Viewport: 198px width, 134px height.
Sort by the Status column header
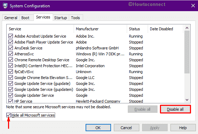pyautogui.click(x=137, y=29)
